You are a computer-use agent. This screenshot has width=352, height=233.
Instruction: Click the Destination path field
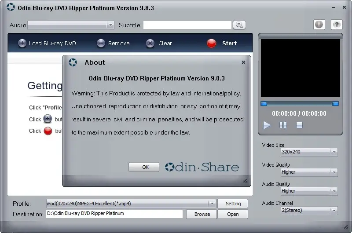(114, 214)
